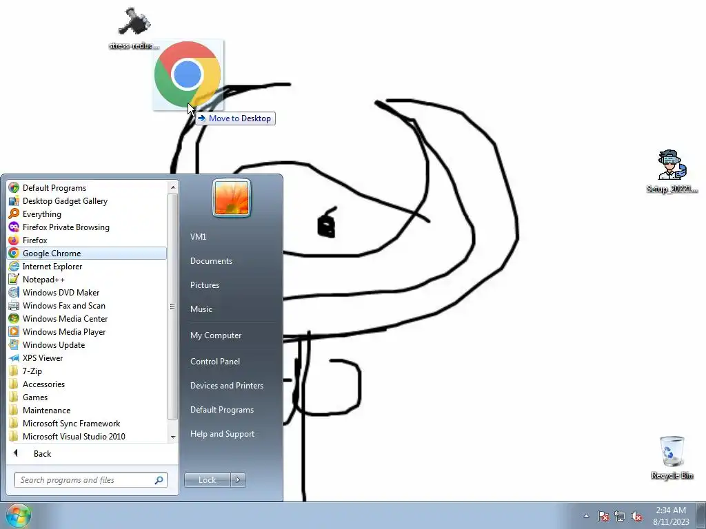
Task: Click the Windows Media Player text label
Action: (64, 331)
